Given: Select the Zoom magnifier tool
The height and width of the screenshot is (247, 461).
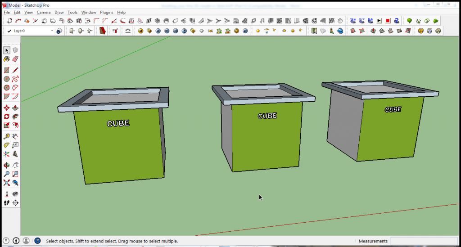Looking at the screenshot, I should [x=6, y=174].
